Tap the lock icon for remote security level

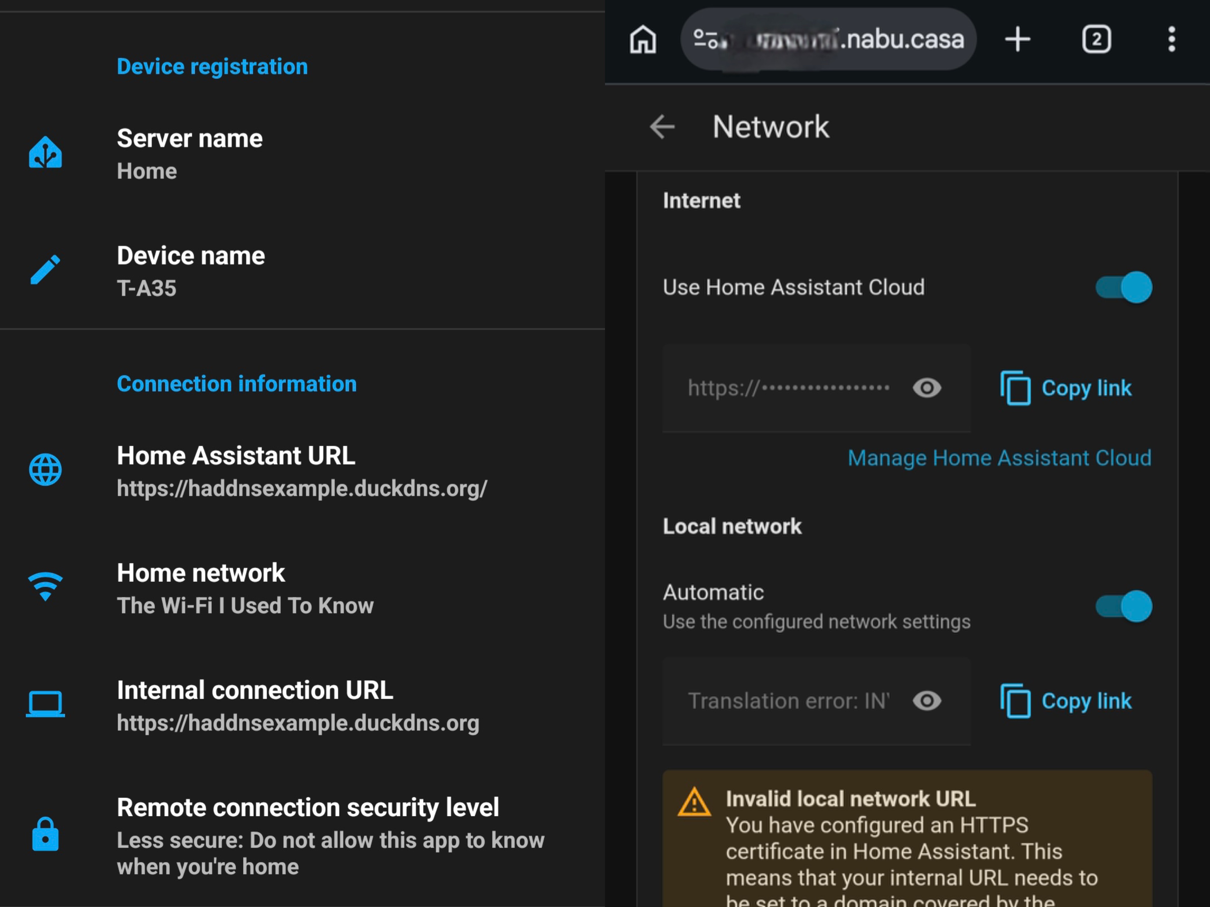point(45,834)
